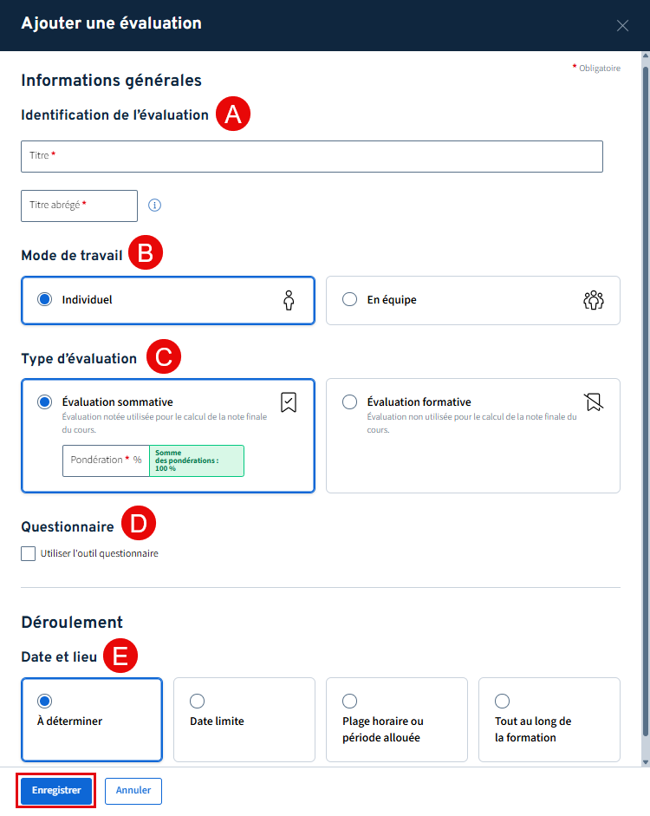650x816 pixels.
Task: Choose the Évaluation formative radio option
Action: (x=350, y=402)
